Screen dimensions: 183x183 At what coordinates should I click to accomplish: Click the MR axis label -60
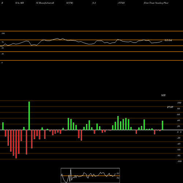pyautogui.click(x=179, y=150)
